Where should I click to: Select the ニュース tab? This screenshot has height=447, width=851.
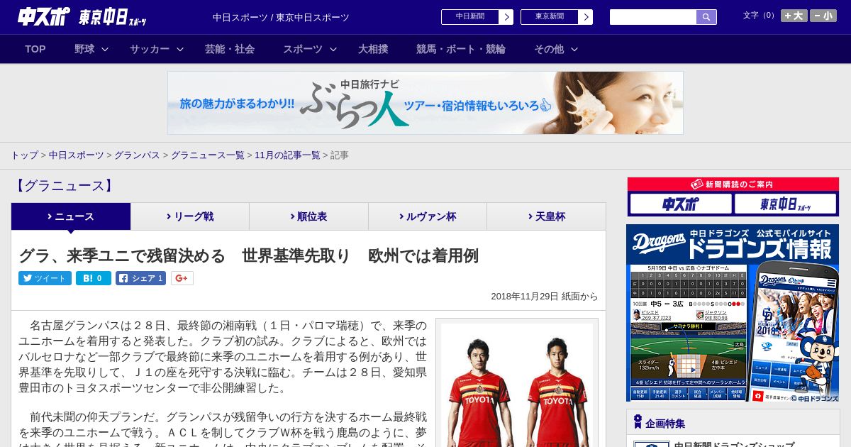click(71, 216)
